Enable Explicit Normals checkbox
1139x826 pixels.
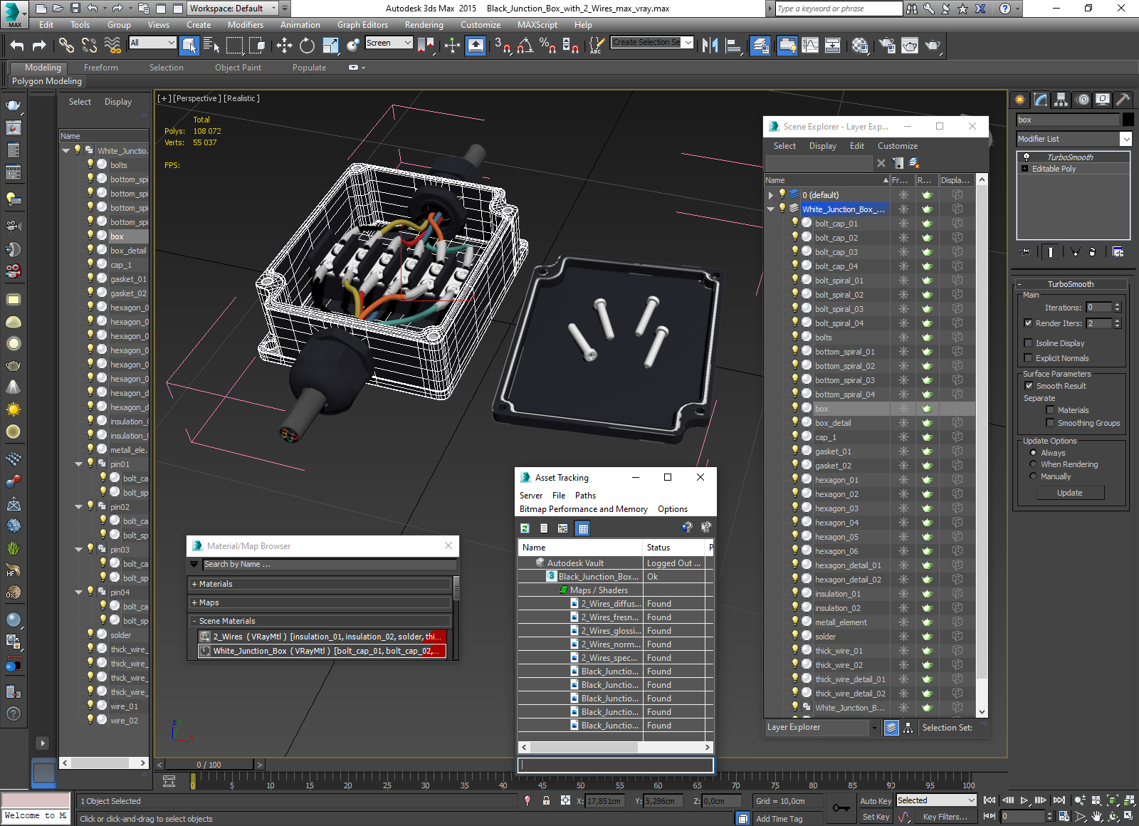click(x=1028, y=358)
